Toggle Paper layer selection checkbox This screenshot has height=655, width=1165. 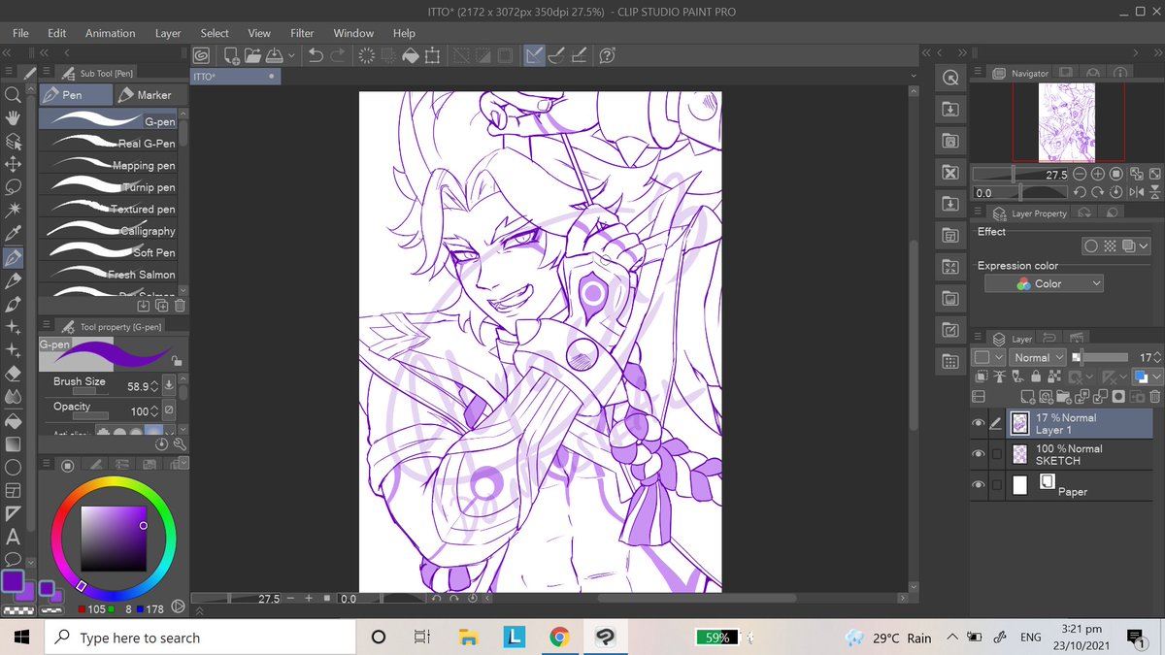(x=996, y=485)
